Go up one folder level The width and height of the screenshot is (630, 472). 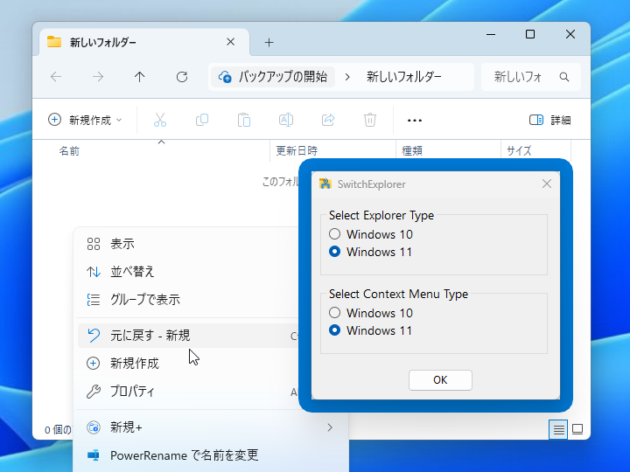pyautogui.click(x=139, y=77)
